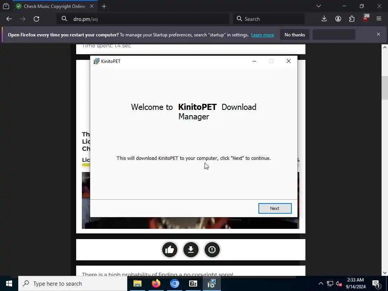Open Firefox hamburger application menu
388x291 pixels.
pyautogui.click(x=379, y=19)
